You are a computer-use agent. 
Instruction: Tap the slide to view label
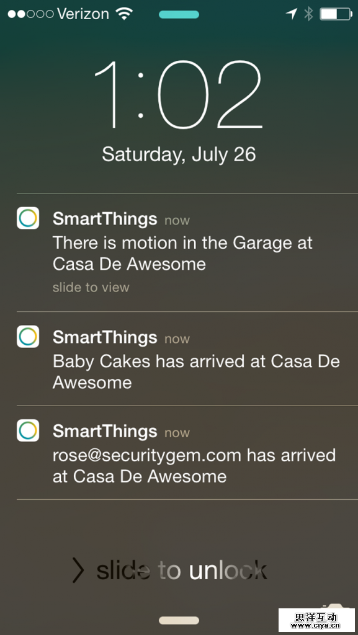coord(91,288)
